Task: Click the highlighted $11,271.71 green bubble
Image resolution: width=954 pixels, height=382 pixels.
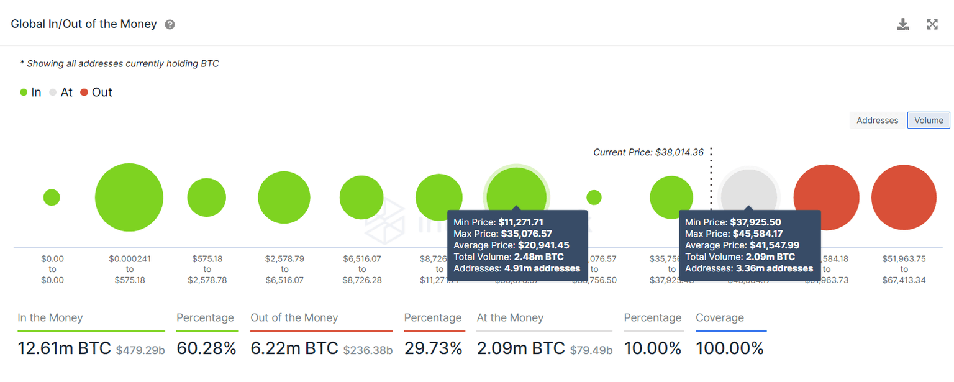Action: pos(516,189)
